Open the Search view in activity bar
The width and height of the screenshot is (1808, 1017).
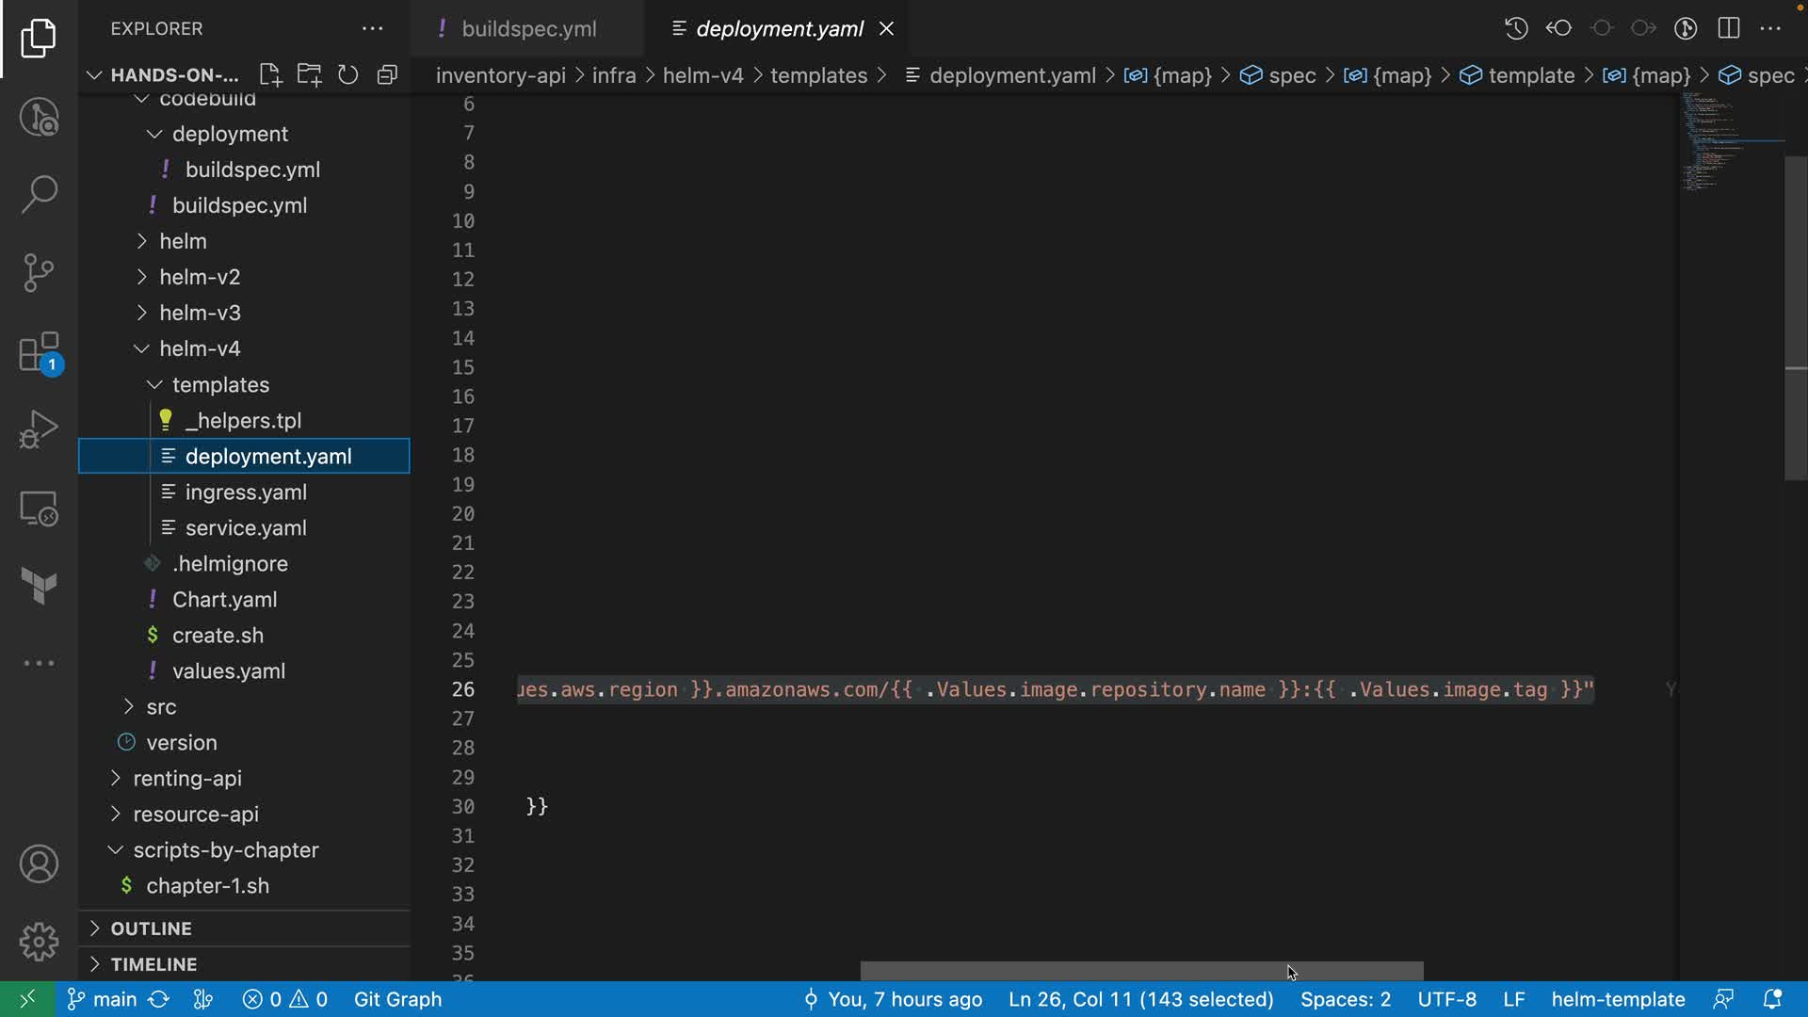(x=39, y=195)
